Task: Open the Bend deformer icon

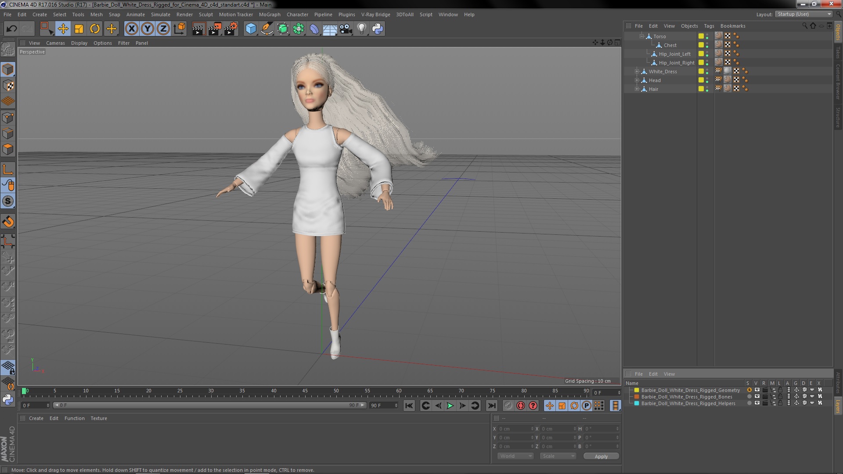Action: click(x=314, y=29)
